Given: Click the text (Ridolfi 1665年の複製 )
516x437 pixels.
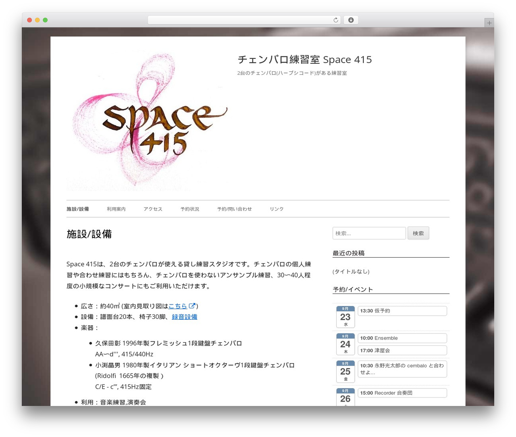Looking at the screenshot, I should 129,376.
